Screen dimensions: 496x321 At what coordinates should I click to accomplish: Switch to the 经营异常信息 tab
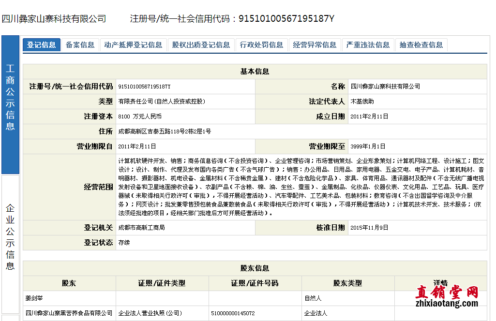tap(315, 45)
